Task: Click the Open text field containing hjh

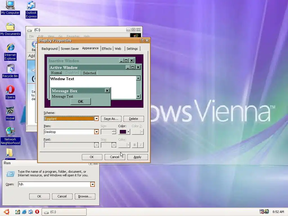Action: pyautogui.click(x=54, y=184)
